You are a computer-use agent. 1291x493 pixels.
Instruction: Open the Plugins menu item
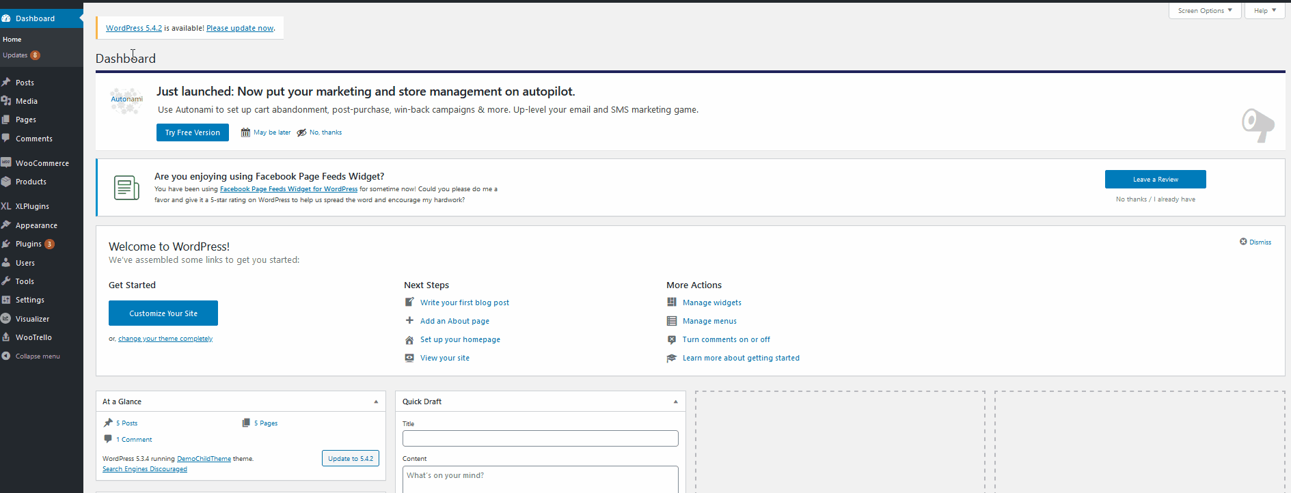(x=29, y=244)
